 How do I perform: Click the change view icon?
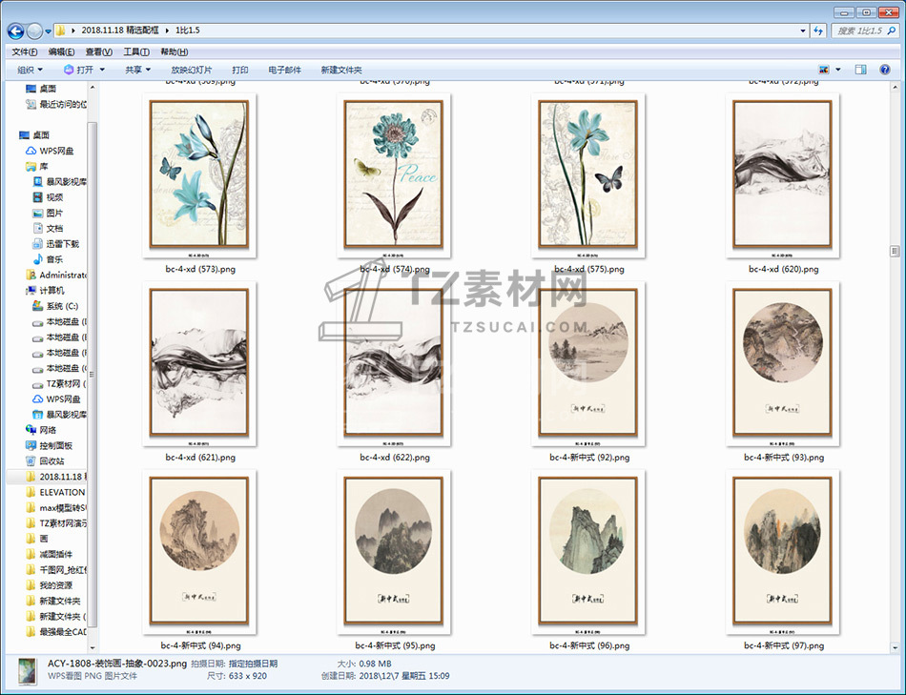(824, 70)
